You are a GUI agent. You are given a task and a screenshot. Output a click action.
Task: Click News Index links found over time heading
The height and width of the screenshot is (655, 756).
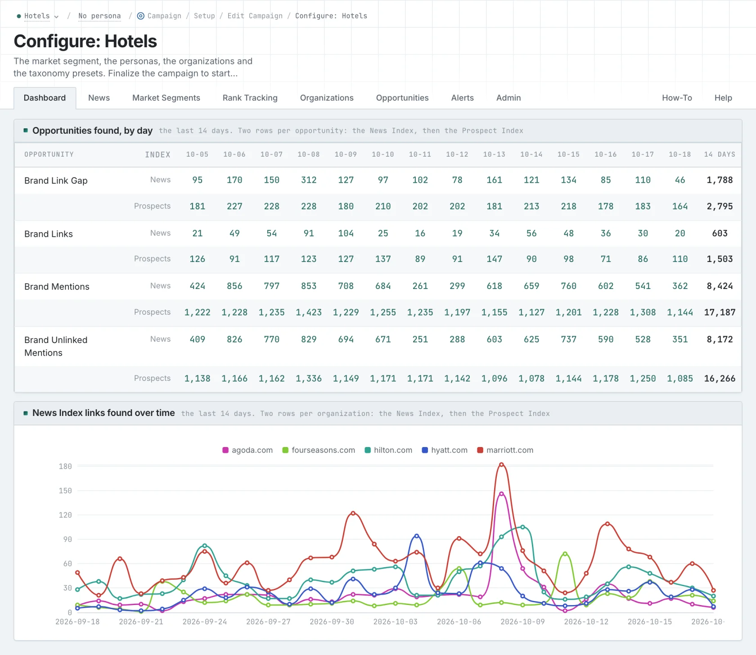click(x=103, y=413)
